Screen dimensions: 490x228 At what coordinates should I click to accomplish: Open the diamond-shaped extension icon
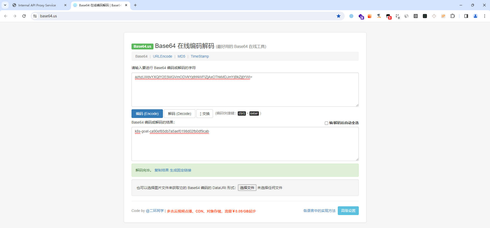point(434,16)
